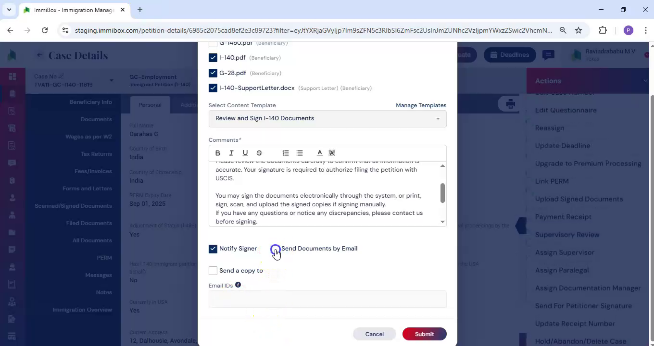Click in the Email IDs input field
This screenshot has height=346, width=654.
[x=328, y=299]
